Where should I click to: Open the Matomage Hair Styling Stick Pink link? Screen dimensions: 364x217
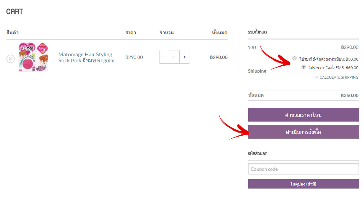[87, 58]
